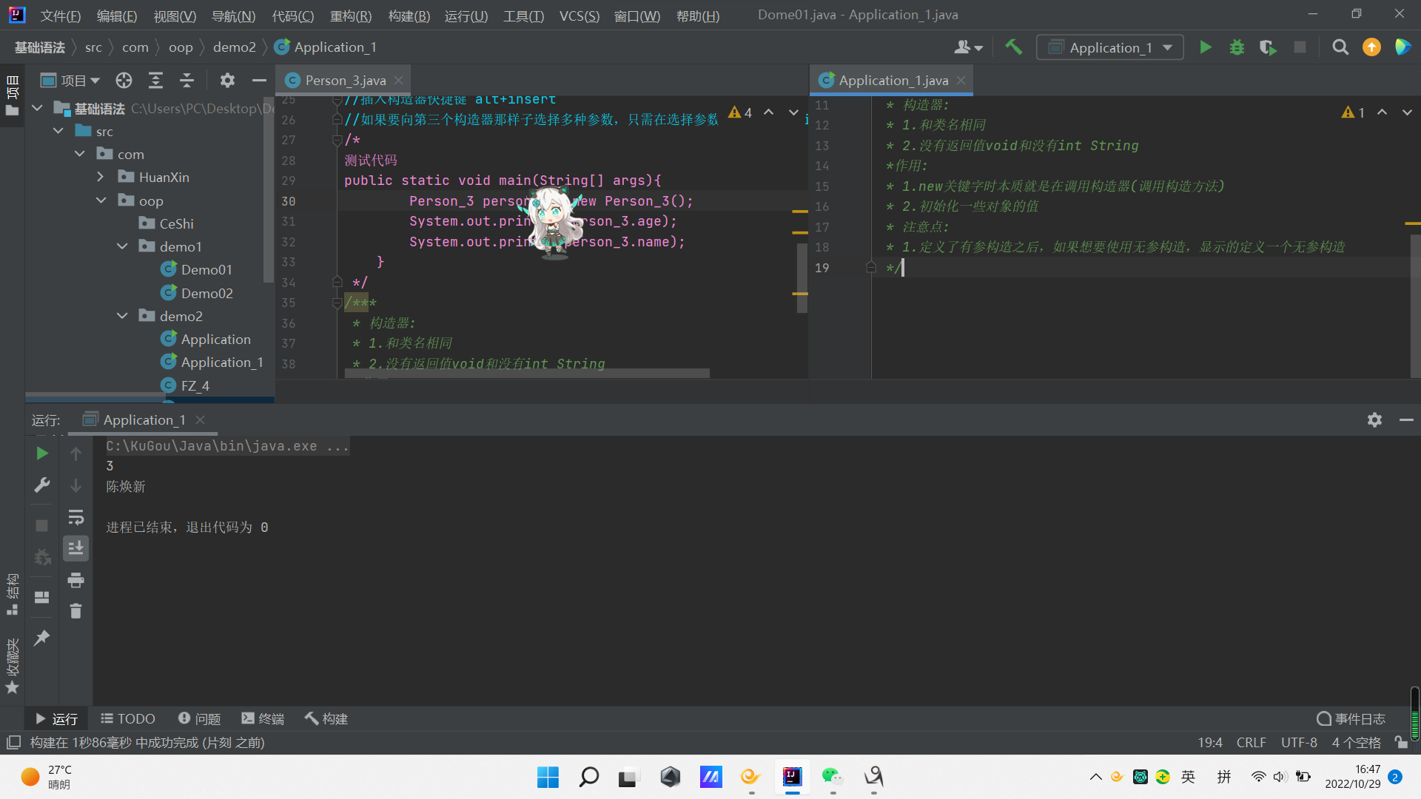Open the 代码(C) menu
The image size is (1421, 799).
tap(292, 16)
